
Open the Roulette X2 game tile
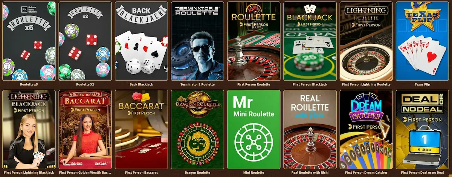coord(85,41)
